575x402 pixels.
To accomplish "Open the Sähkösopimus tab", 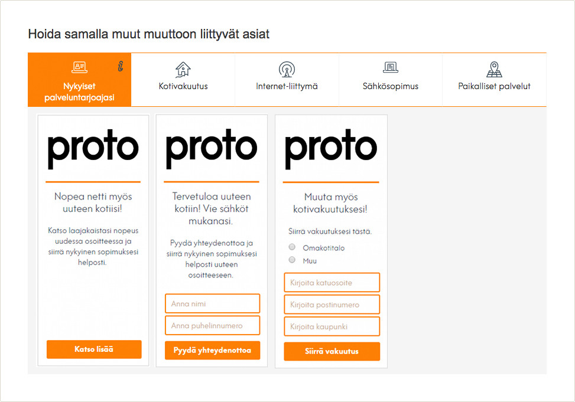I will [391, 80].
